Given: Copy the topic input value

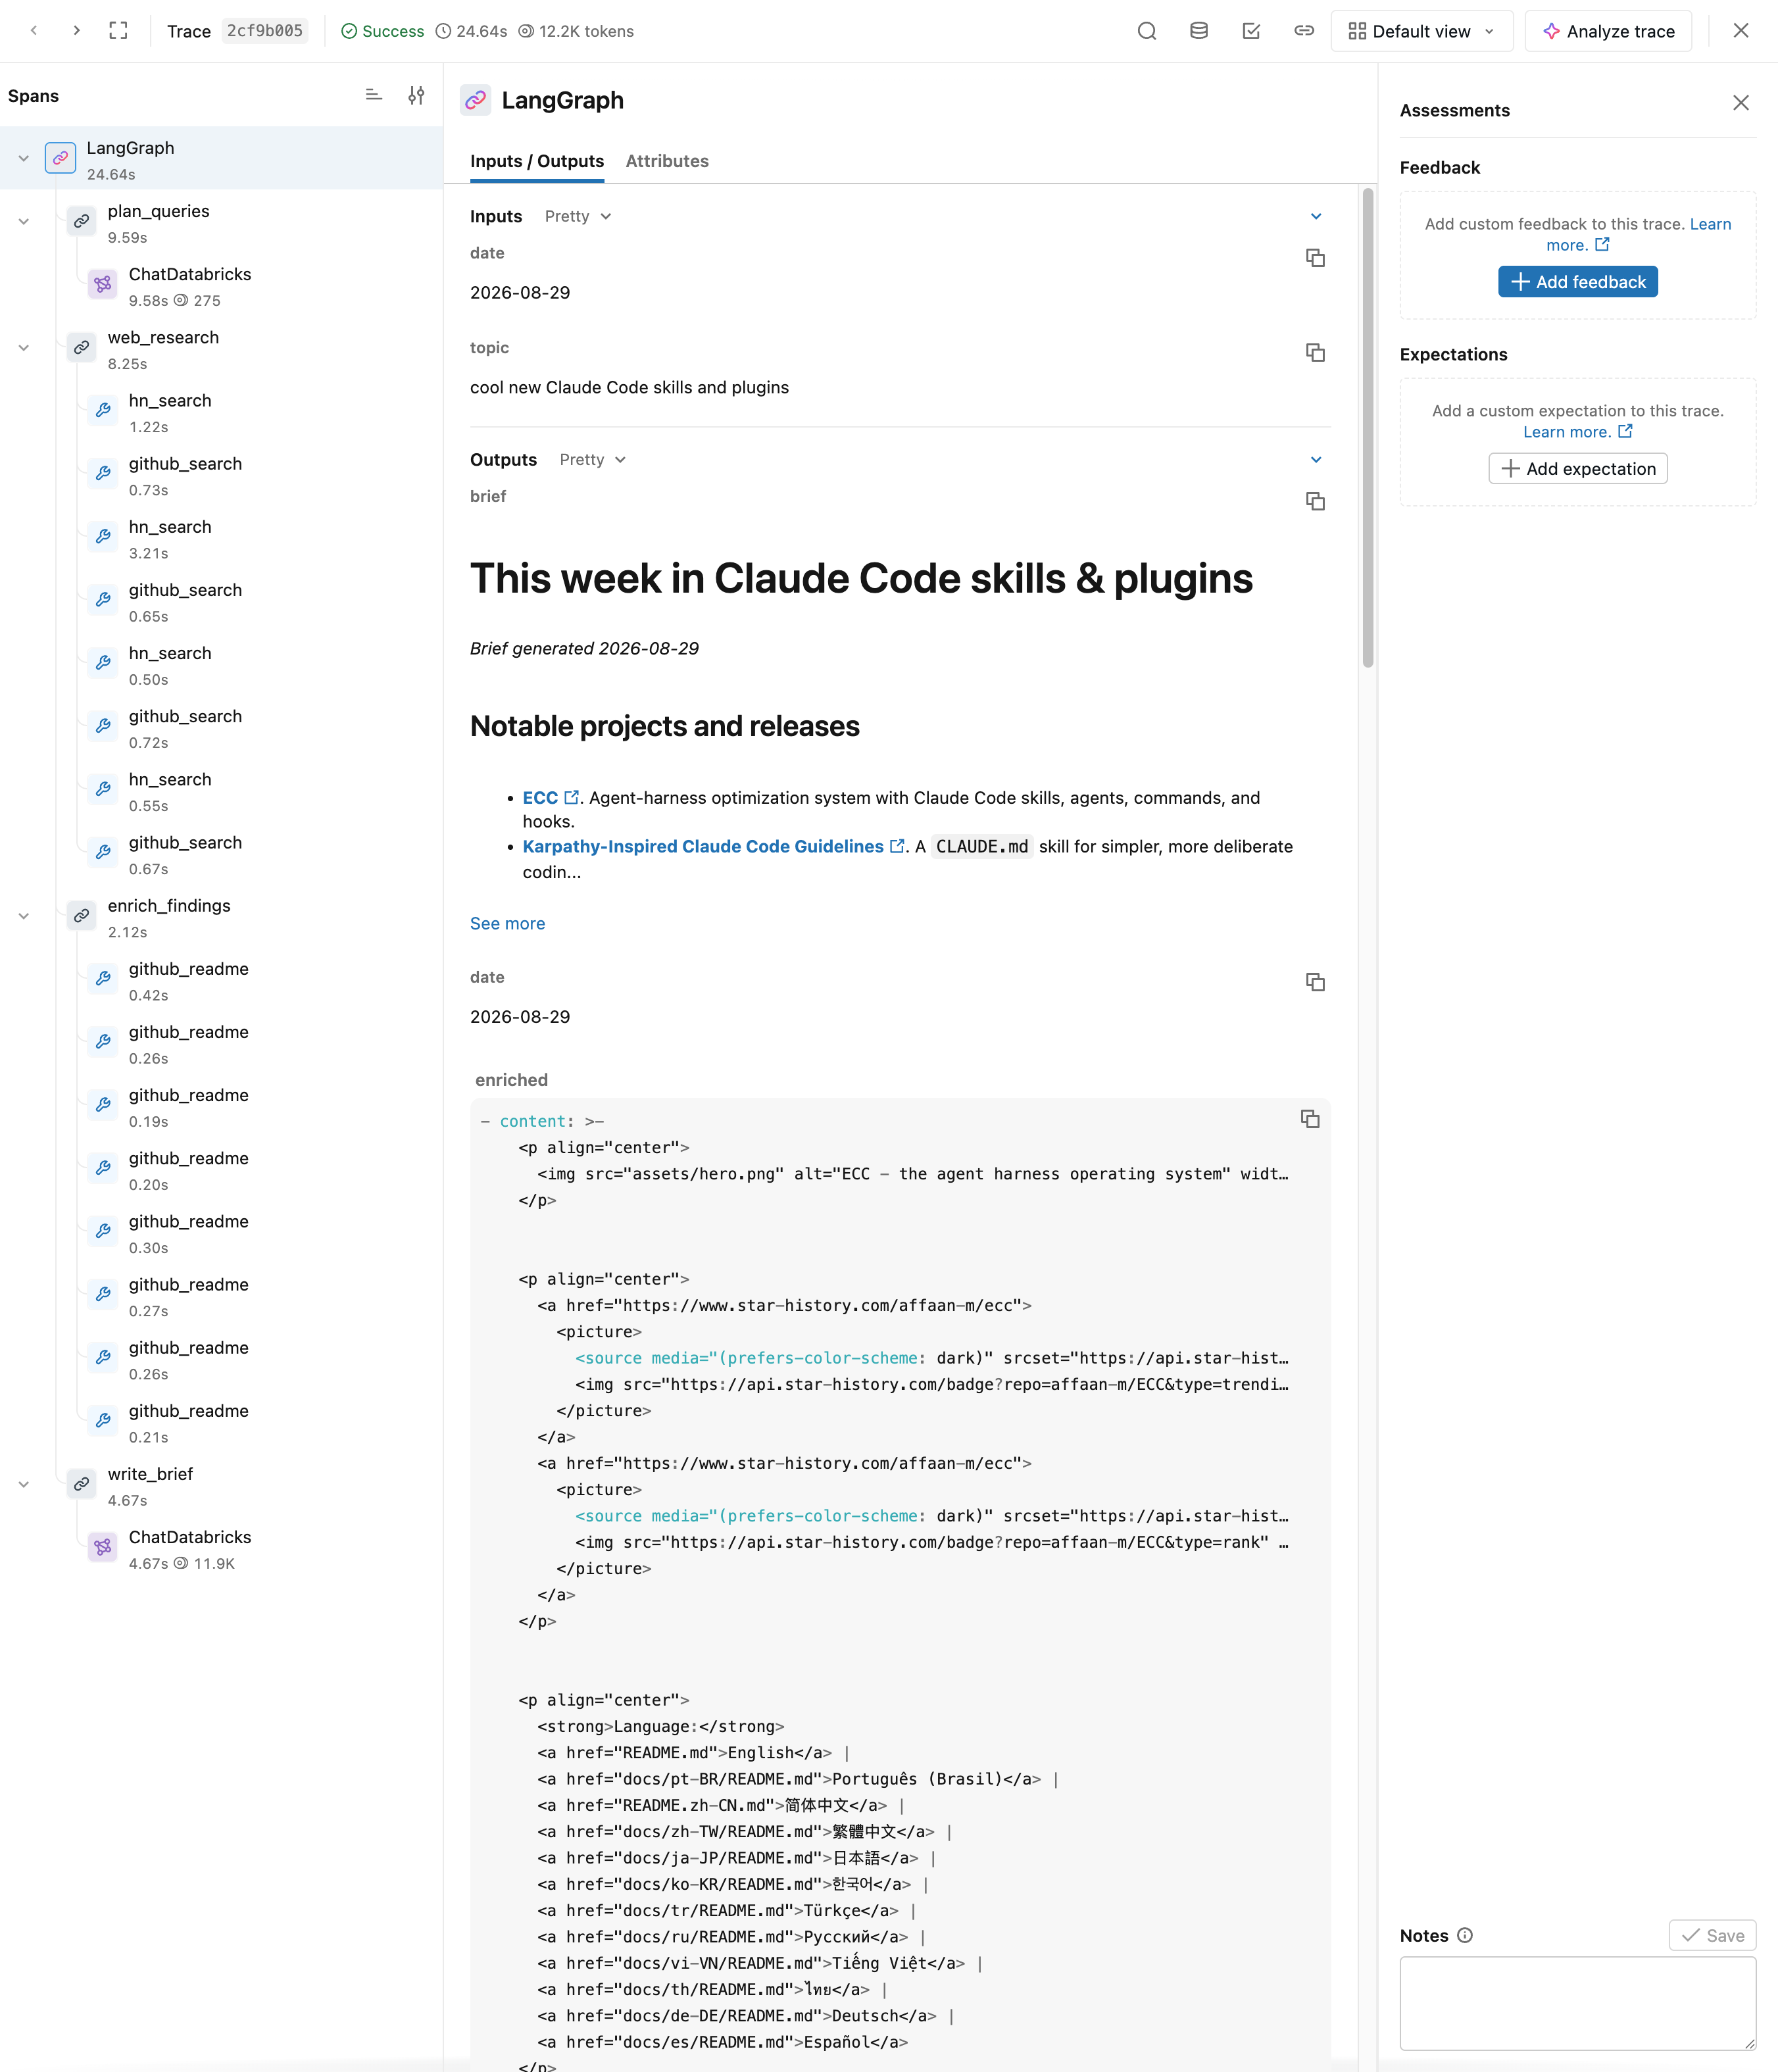Looking at the screenshot, I should [x=1315, y=353].
